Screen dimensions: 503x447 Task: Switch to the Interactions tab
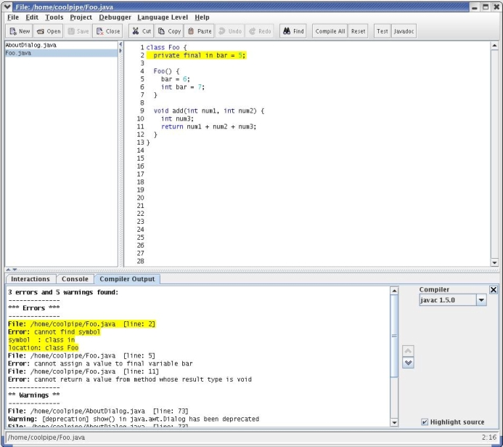[x=30, y=279]
